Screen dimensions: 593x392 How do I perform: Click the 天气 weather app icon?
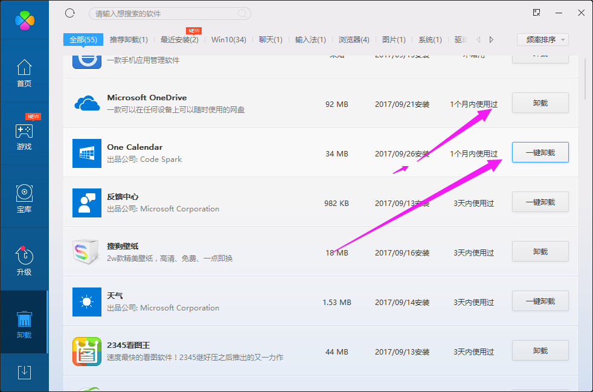point(86,301)
